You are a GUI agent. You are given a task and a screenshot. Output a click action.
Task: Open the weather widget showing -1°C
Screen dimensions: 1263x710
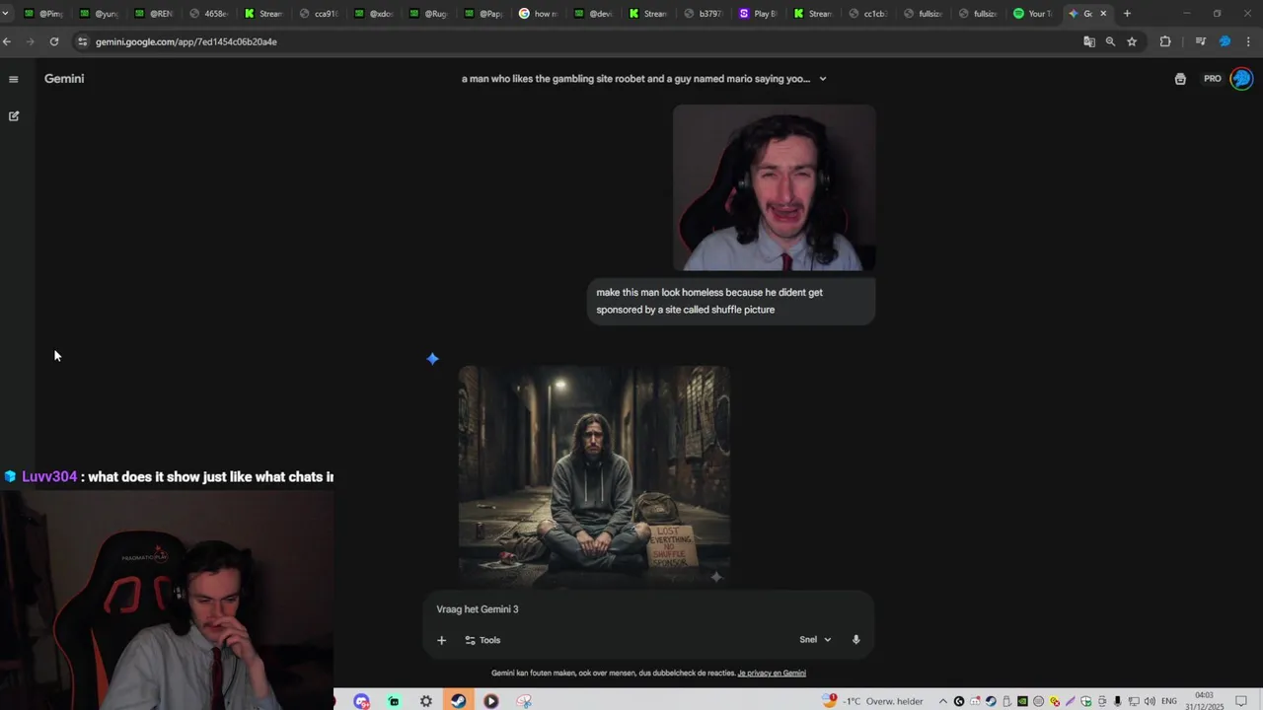click(873, 701)
